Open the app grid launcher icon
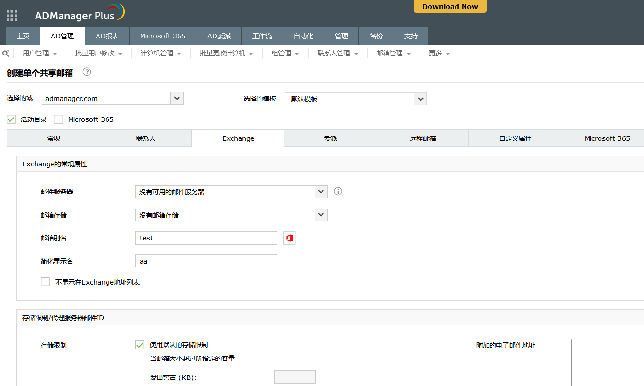 pos(12,16)
